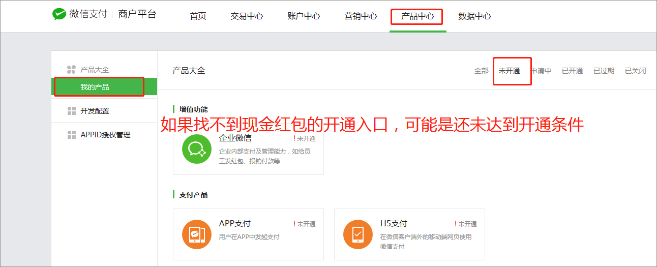Switch to 营销中心 in the top navigation
The height and width of the screenshot is (267, 657).
pyautogui.click(x=361, y=16)
